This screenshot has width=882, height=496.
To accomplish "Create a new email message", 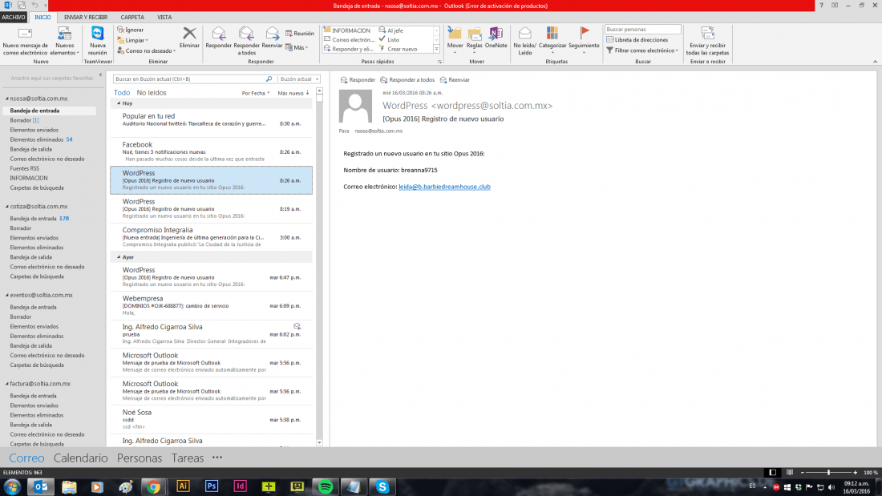I will pos(26,41).
